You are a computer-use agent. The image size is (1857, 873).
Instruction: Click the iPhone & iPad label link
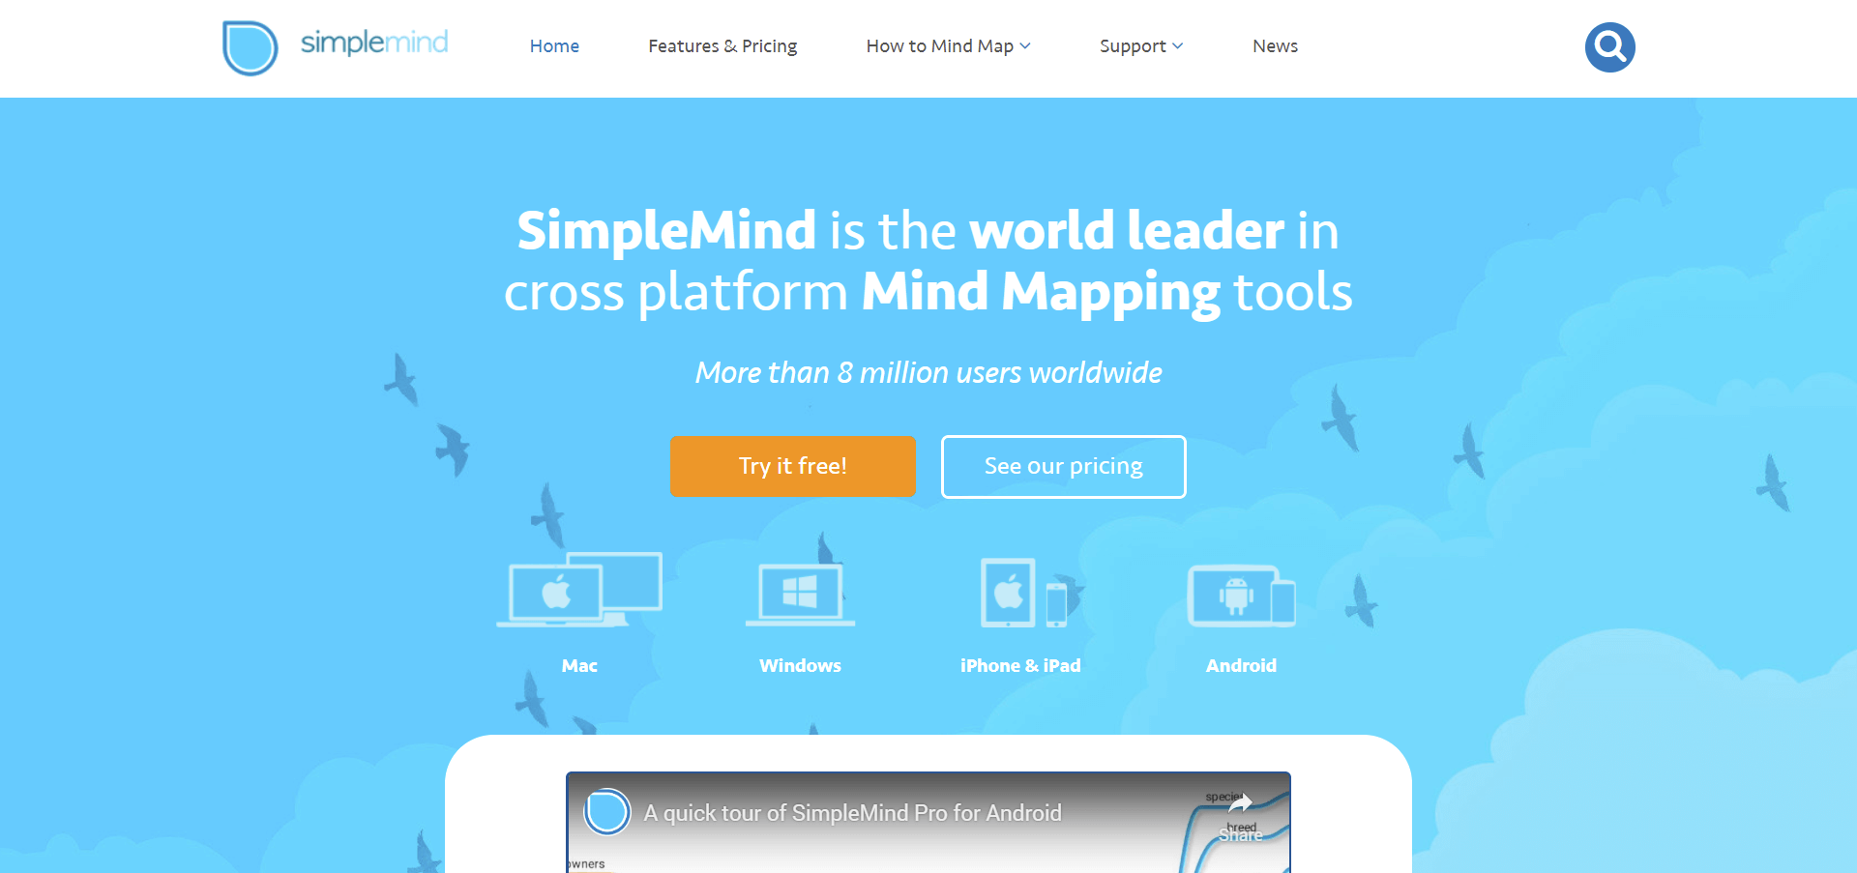pyautogui.click(x=1020, y=665)
